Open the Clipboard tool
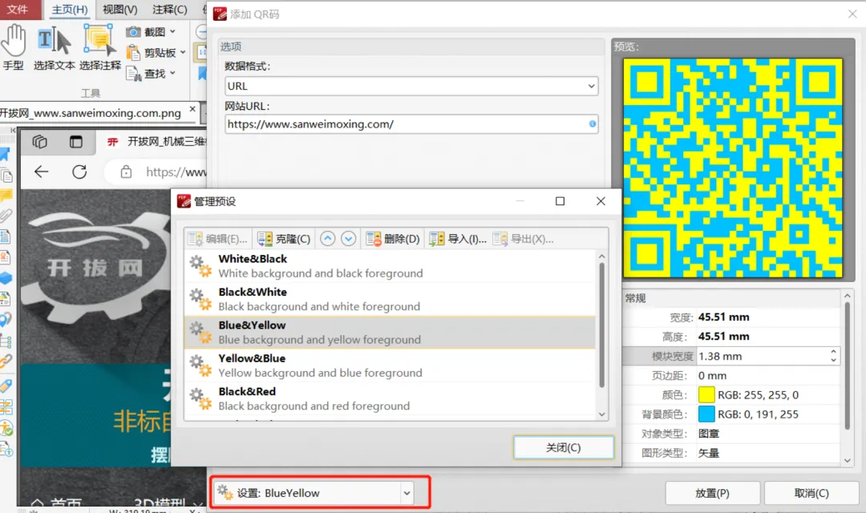Image resolution: width=866 pixels, height=513 pixels. coord(152,52)
